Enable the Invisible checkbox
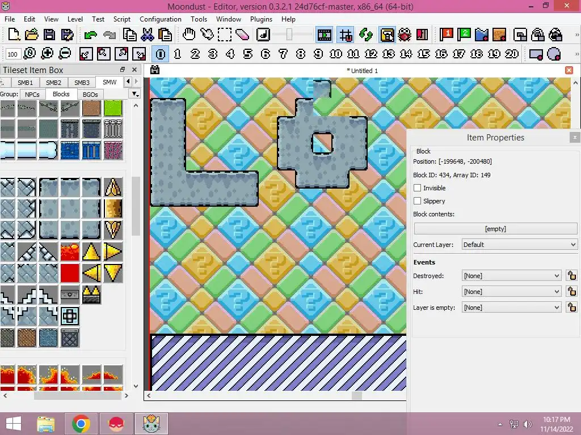 [417, 188]
